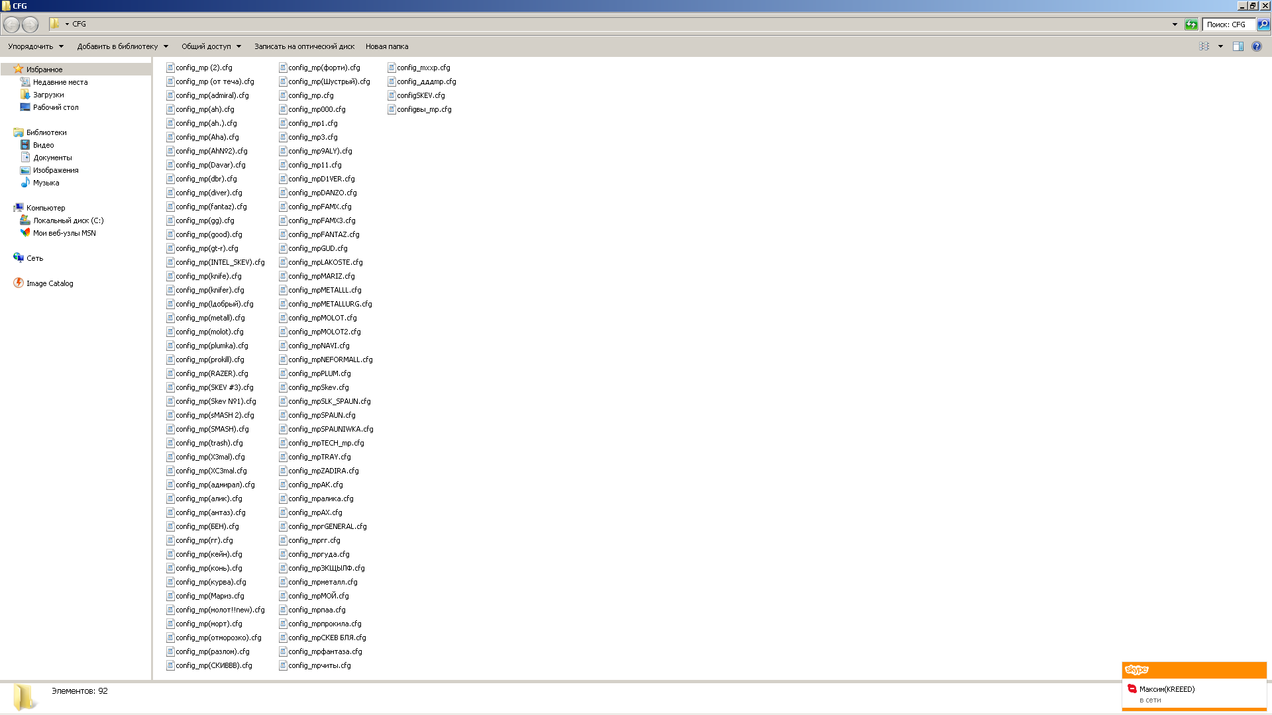
Task: Click the Forward navigation arrow
Action: pos(30,24)
